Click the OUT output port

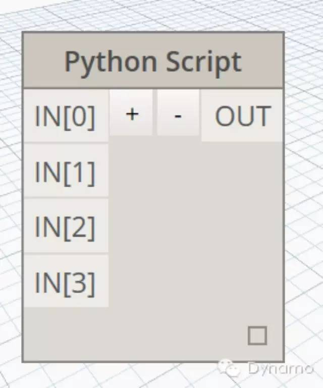click(243, 116)
